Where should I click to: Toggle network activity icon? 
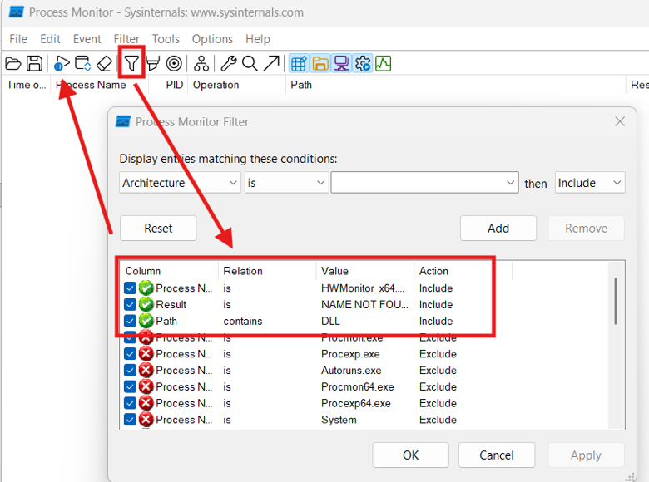pos(341,64)
